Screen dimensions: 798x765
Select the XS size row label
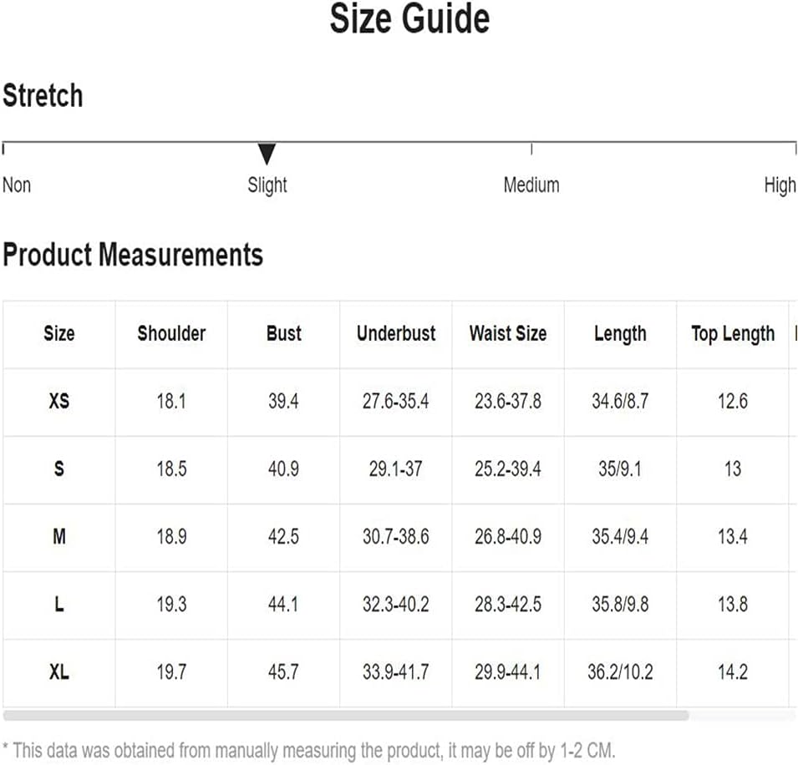tap(59, 402)
